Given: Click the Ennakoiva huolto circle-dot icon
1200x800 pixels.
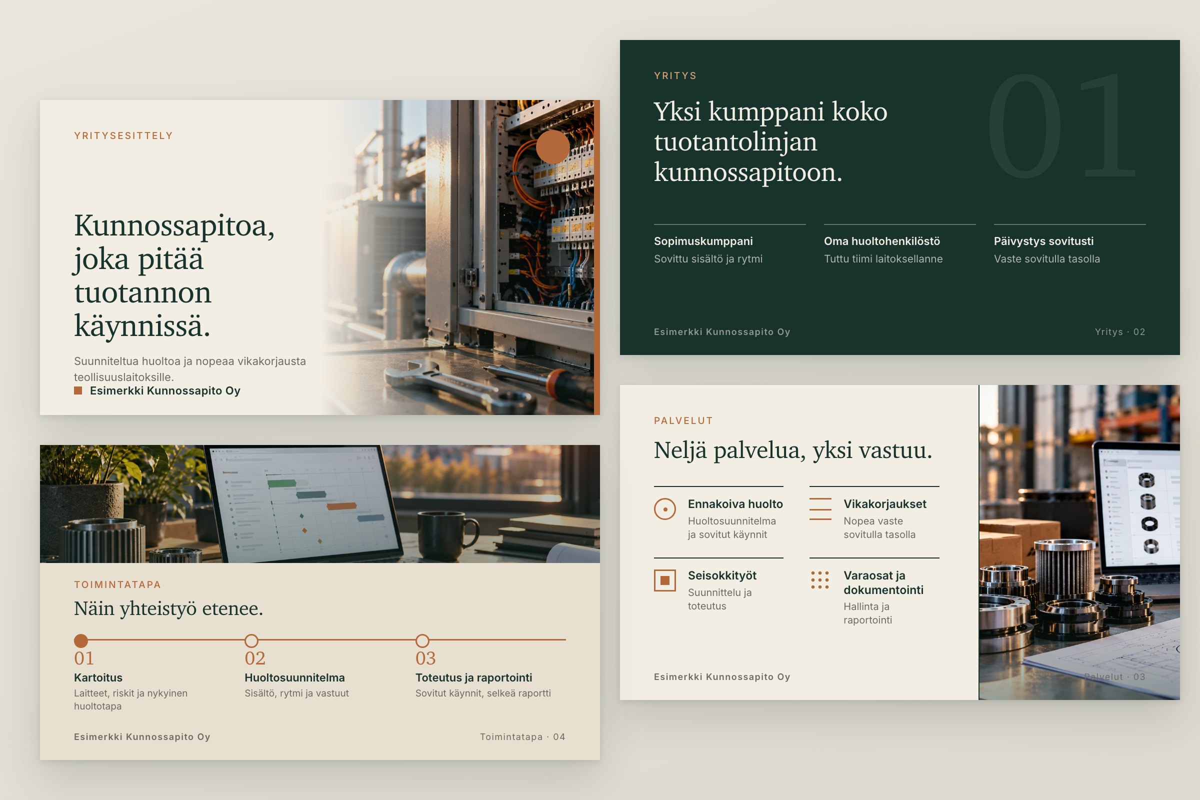Looking at the screenshot, I should pos(665,509).
